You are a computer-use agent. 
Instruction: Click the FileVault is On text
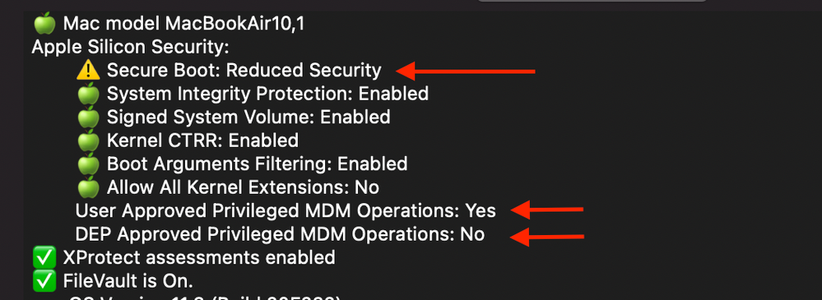128,281
